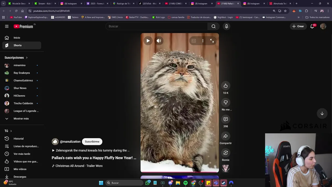Play the Pallas's cat short

148,41
